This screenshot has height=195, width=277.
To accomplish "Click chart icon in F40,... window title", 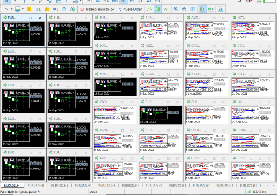I will (234, 102).
